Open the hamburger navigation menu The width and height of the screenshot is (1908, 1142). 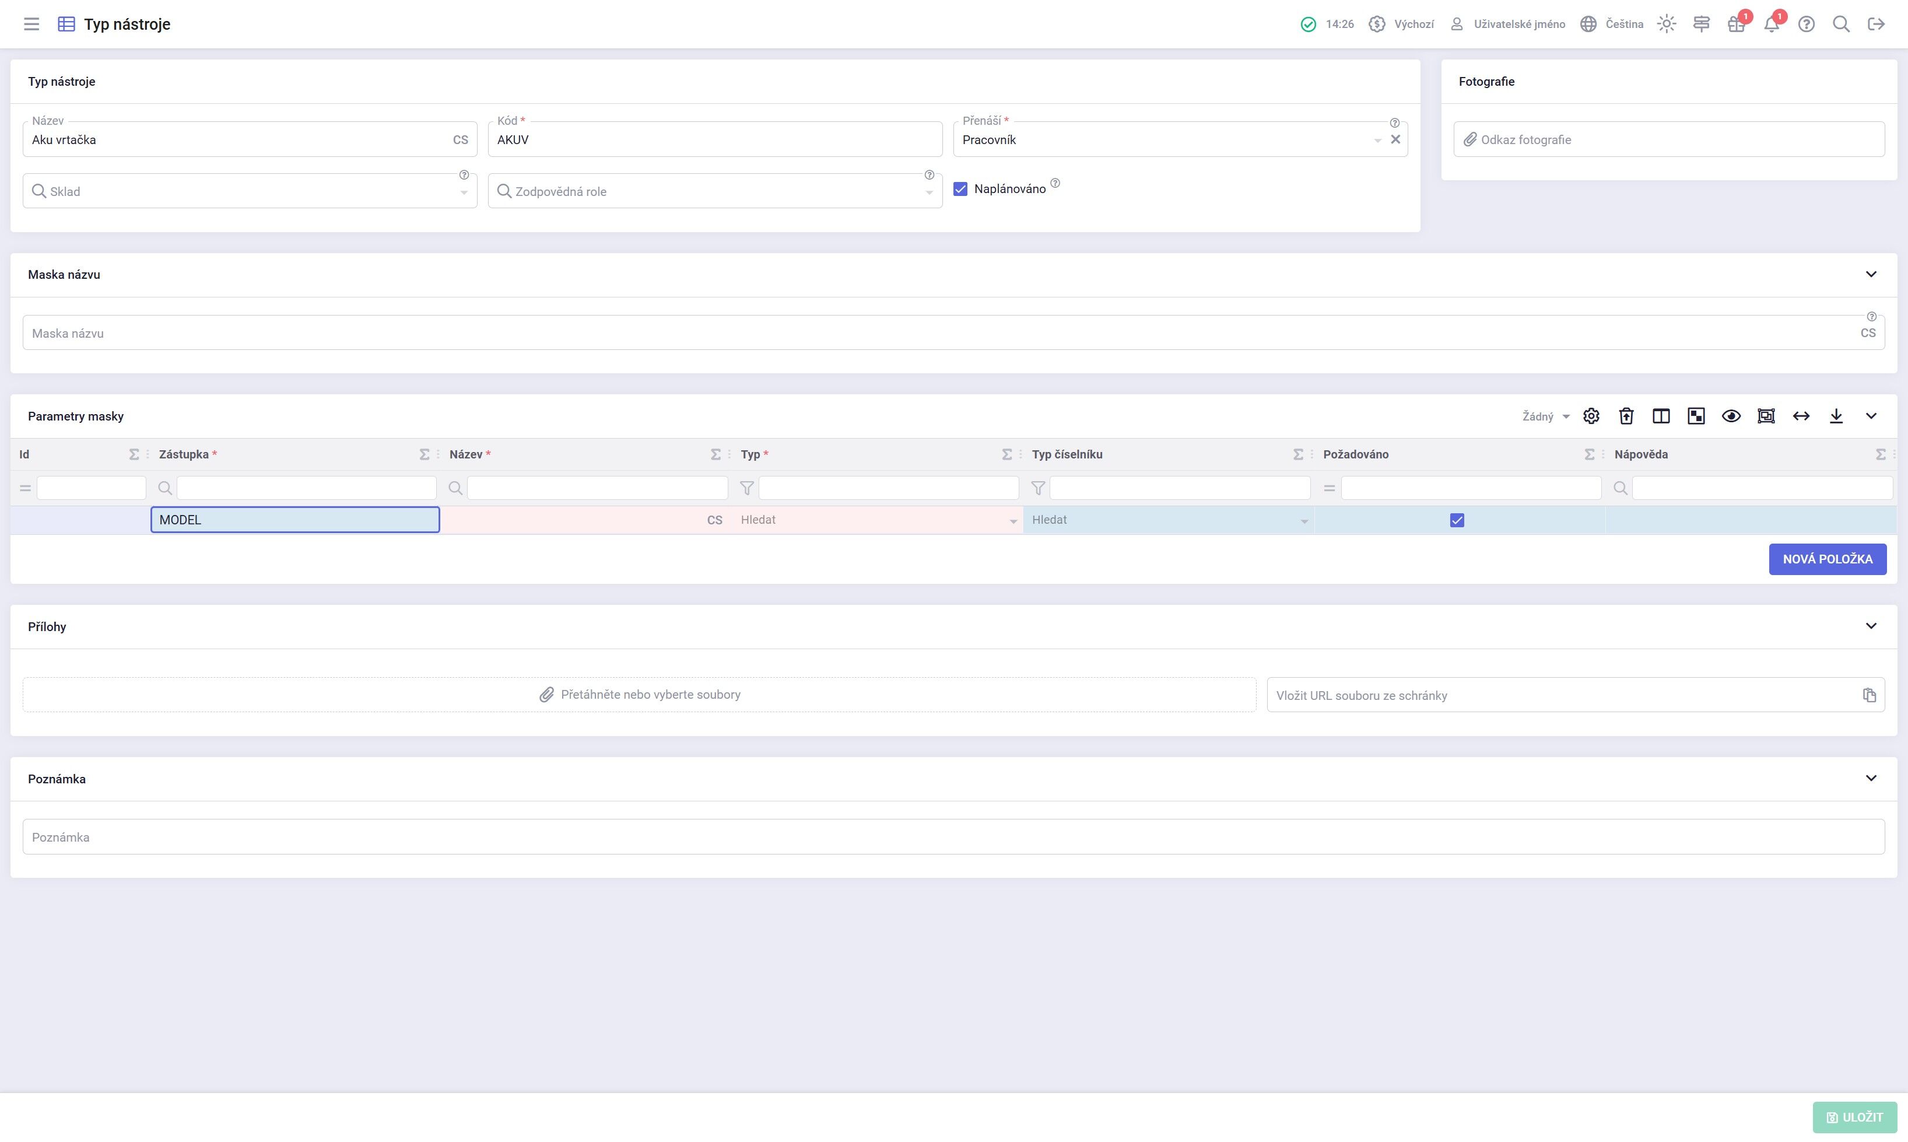tap(31, 24)
